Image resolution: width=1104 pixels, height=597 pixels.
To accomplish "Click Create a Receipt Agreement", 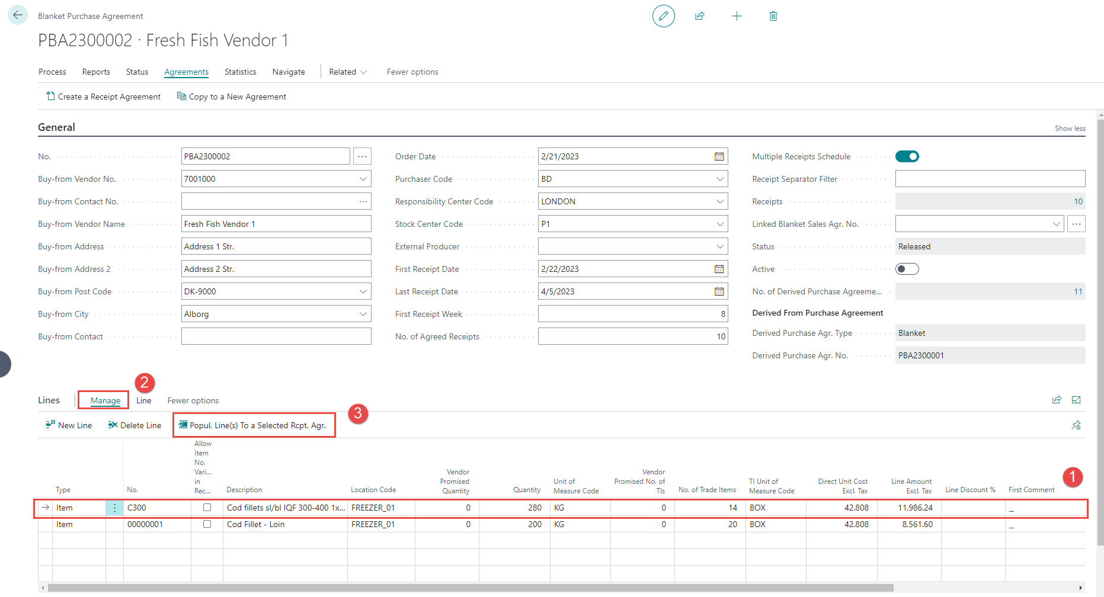I will [103, 97].
